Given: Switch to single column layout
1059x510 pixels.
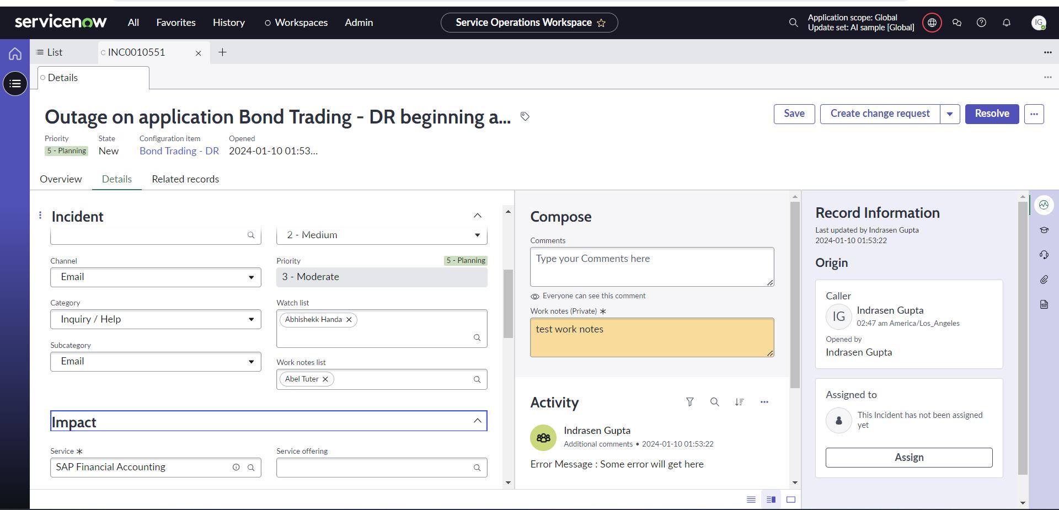Looking at the screenshot, I should pyautogui.click(x=751, y=500).
